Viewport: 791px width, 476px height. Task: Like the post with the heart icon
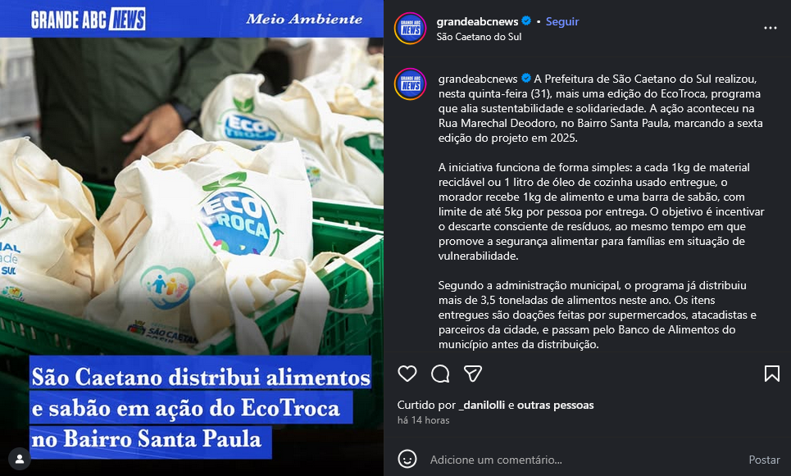(407, 374)
